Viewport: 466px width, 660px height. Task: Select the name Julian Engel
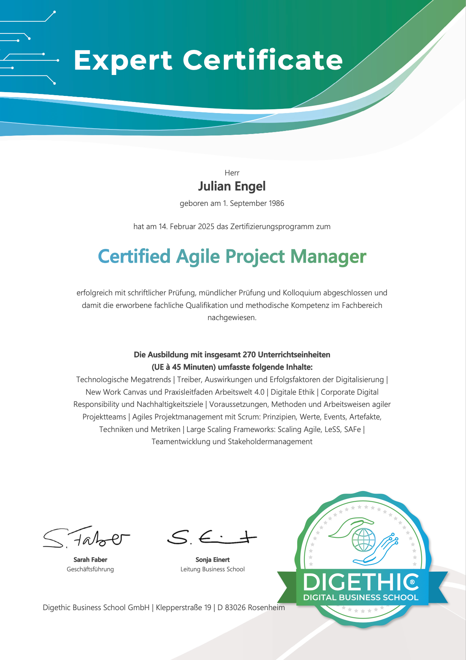point(232,186)
